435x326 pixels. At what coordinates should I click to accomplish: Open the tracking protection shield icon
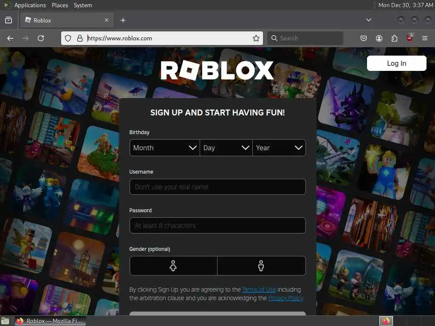tap(68, 38)
